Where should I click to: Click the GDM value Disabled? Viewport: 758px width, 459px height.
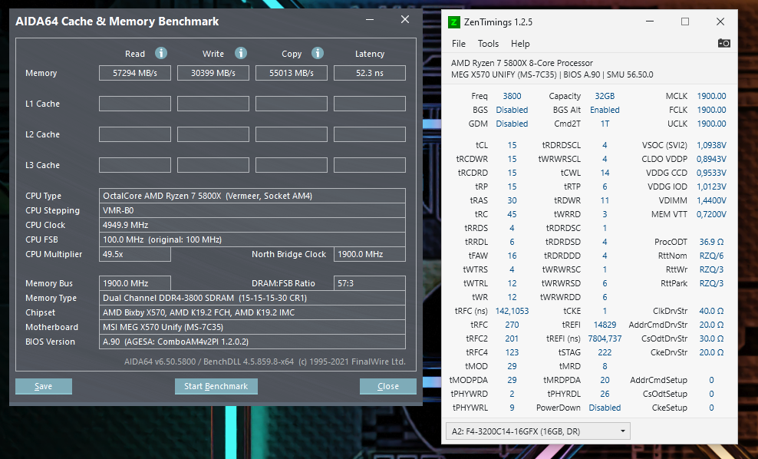pyautogui.click(x=512, y=124)
